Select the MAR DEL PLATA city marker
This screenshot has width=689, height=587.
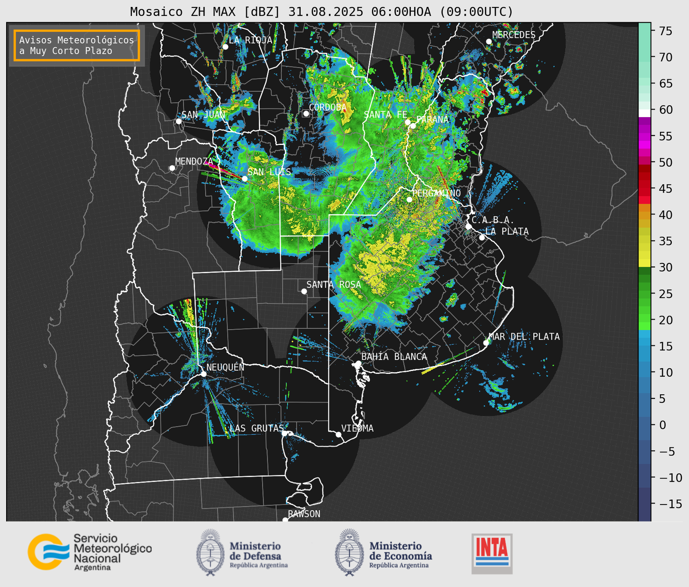click(486, 343)
